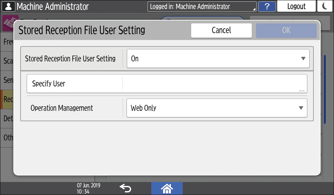
Task: Click the blue vertical scrollbar on right
Action: tap(325, 89)
